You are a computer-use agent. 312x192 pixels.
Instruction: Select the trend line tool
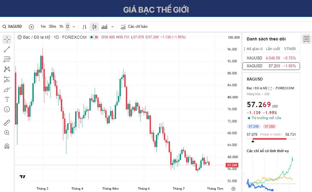pyautogui.click(x=7, y=49)
